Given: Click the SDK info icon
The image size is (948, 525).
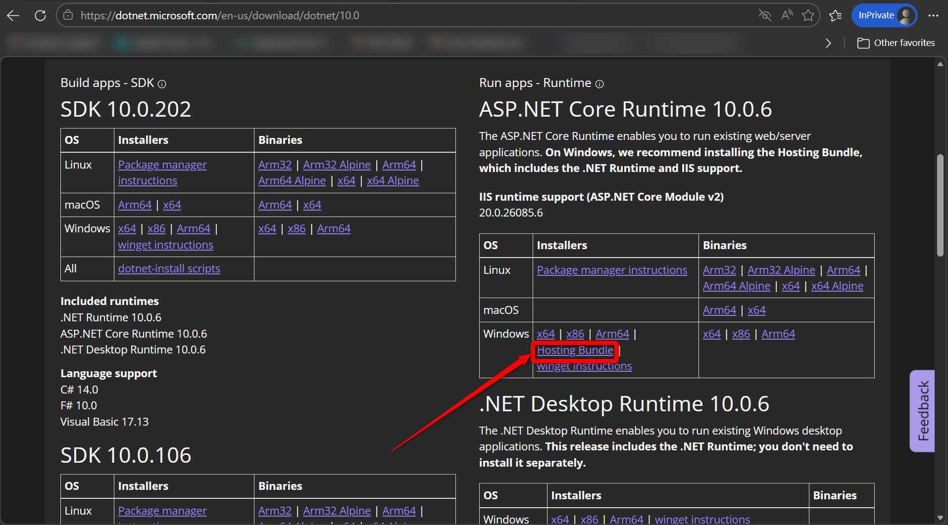Looking at the screenshot, I should pos(162,84).
